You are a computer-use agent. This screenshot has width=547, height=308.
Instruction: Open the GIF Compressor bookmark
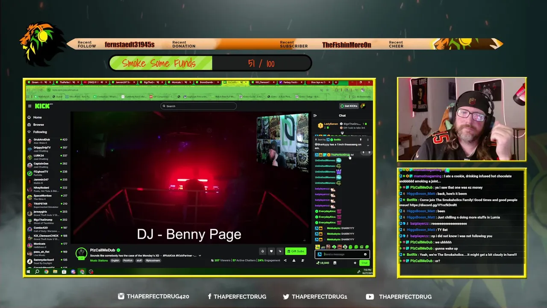pos(162,97)
